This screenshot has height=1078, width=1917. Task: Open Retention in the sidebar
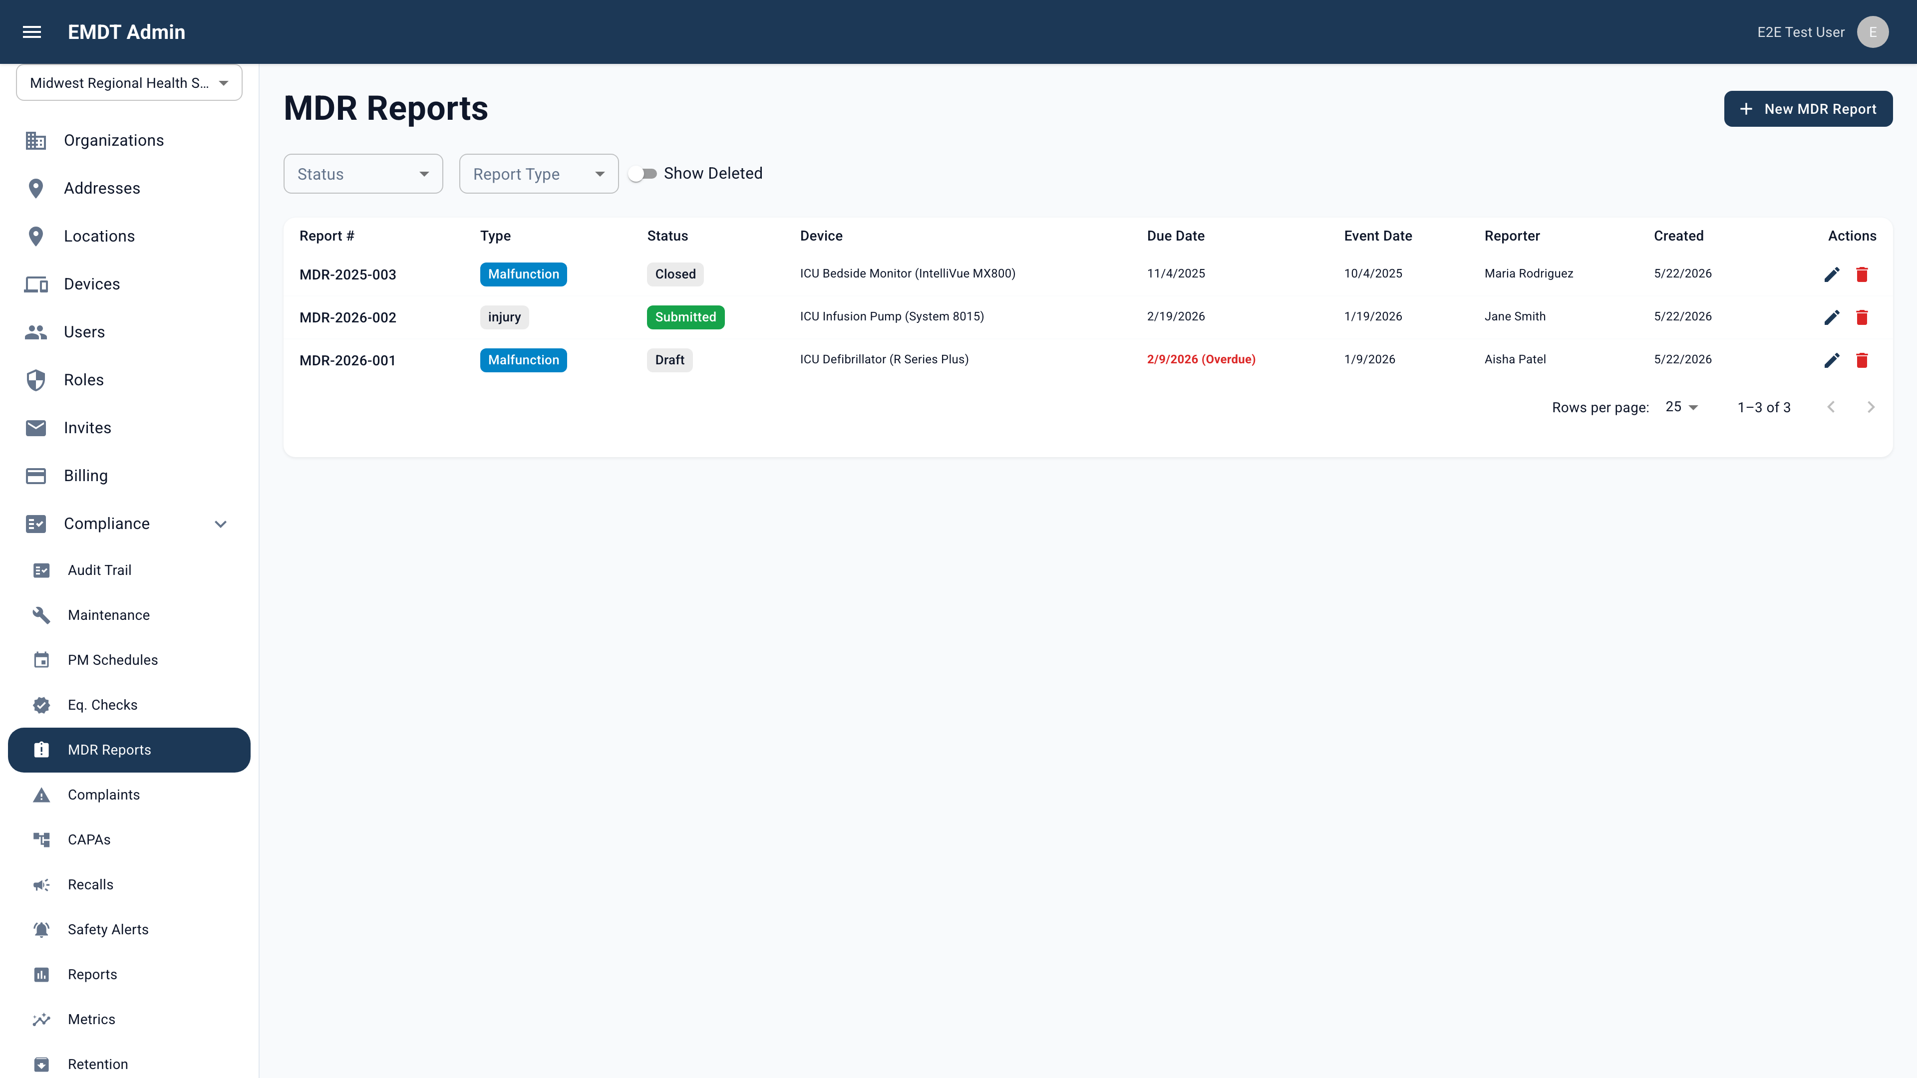pyautogui.click(x=129, y=1065)
